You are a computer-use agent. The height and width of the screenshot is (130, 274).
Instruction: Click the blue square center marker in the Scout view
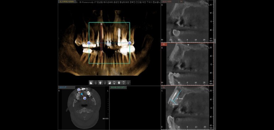[x=82, y=94]
